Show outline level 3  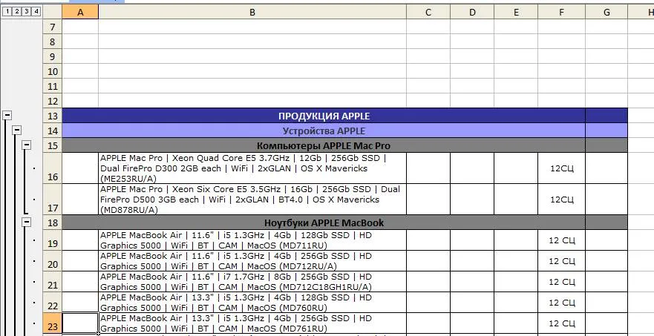(27, 12)
